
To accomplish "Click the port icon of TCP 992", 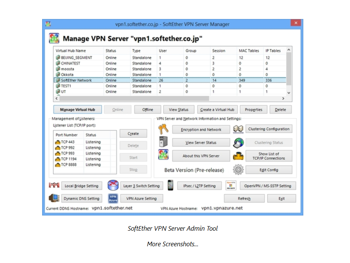I will [x=58, y=147].
